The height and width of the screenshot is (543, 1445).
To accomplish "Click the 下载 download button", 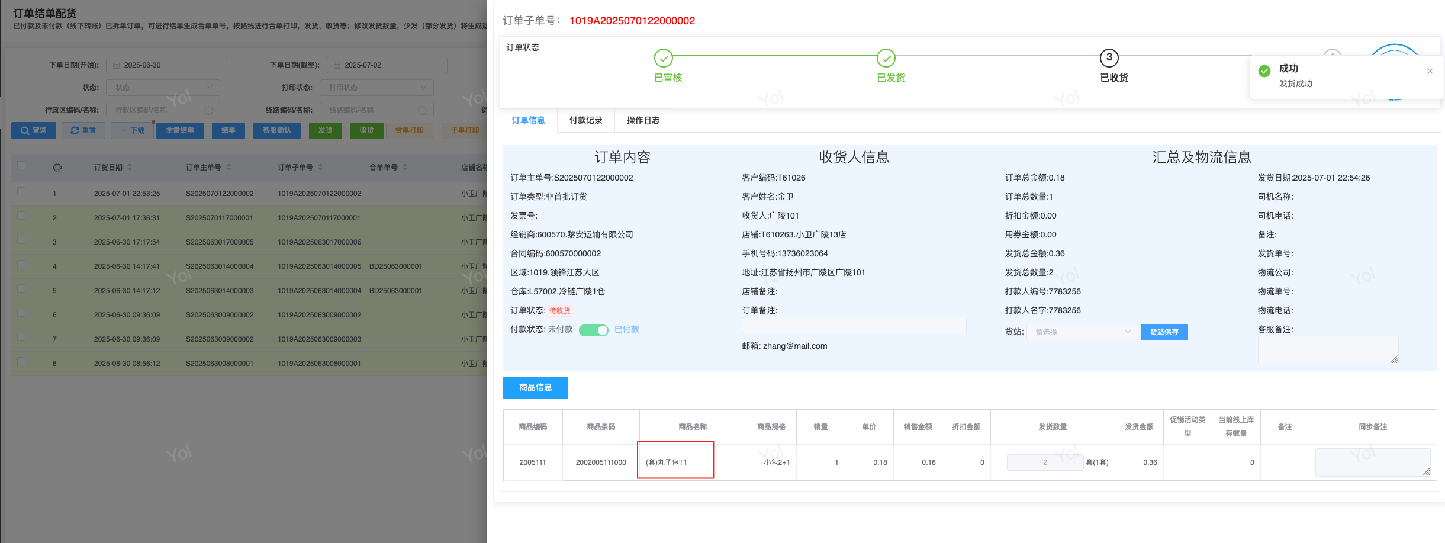I will tap(133, 130).
